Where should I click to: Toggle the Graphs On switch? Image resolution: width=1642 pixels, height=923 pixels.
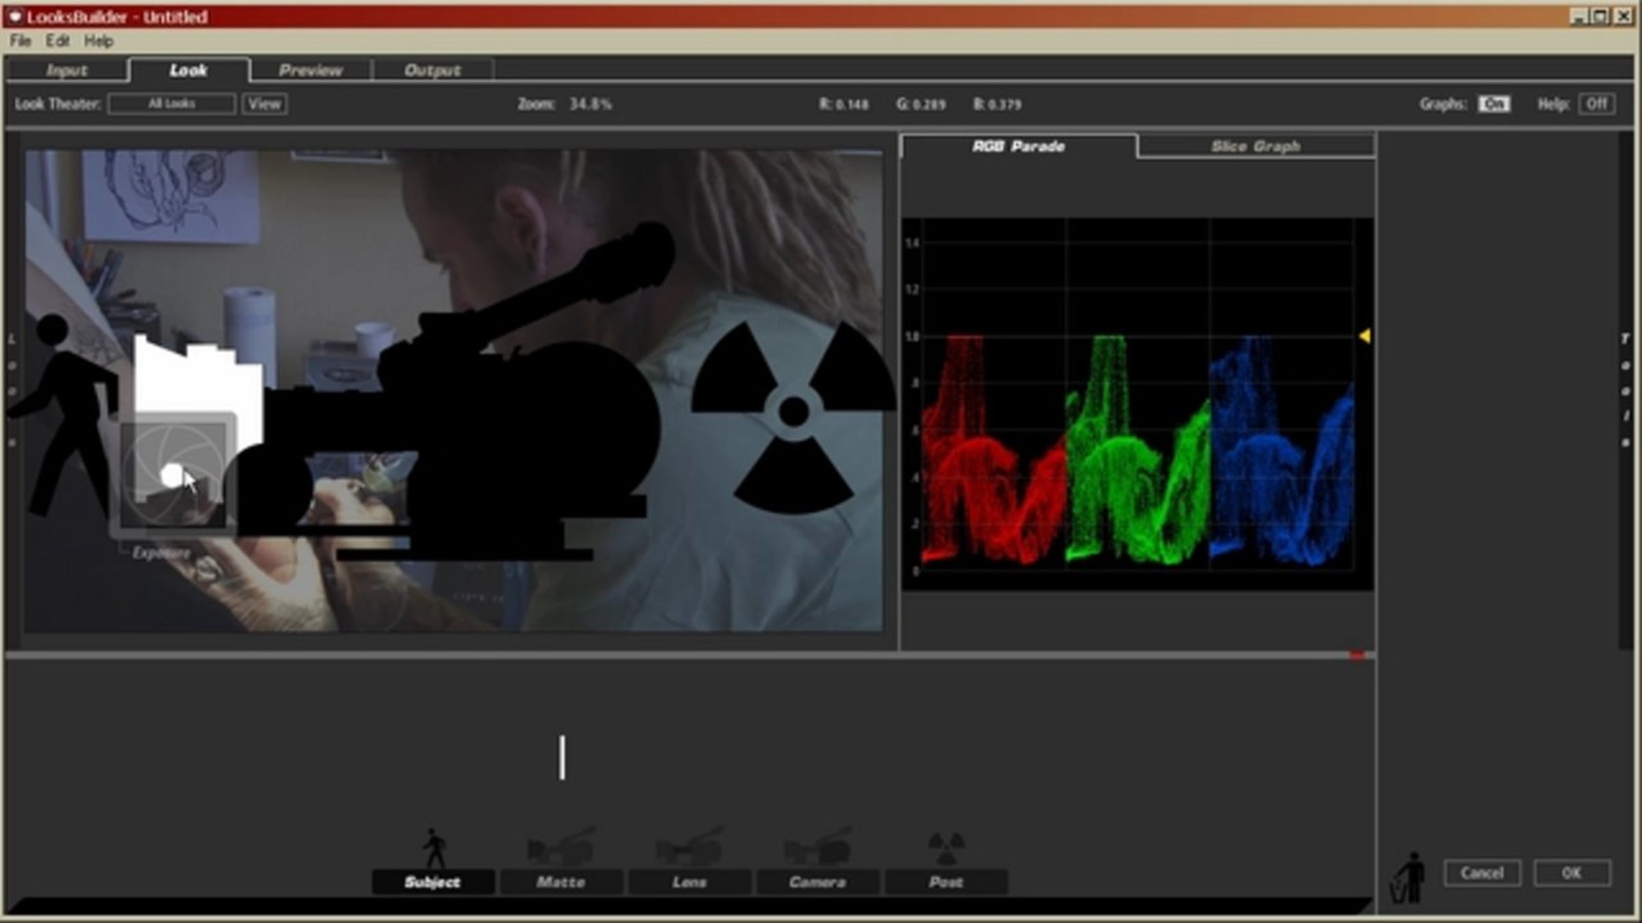tap(1494, 104)
